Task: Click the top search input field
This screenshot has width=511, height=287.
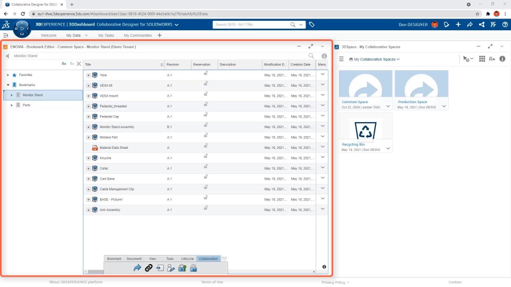Action: [x=251, y=24]
